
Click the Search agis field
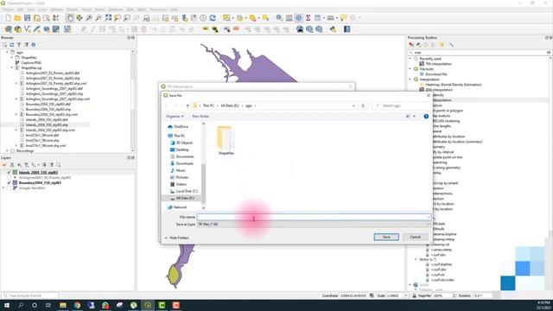tap(400, 105)
